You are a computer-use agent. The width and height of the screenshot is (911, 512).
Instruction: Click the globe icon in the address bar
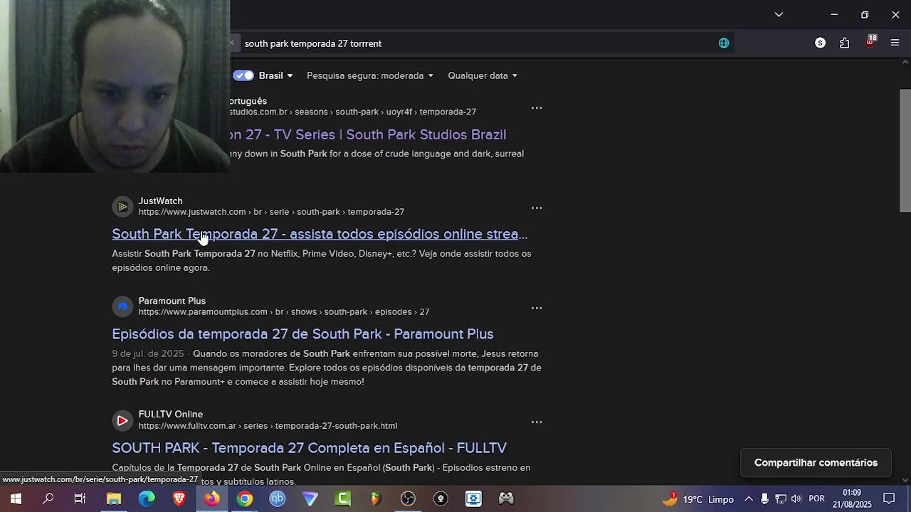[724, 43]
